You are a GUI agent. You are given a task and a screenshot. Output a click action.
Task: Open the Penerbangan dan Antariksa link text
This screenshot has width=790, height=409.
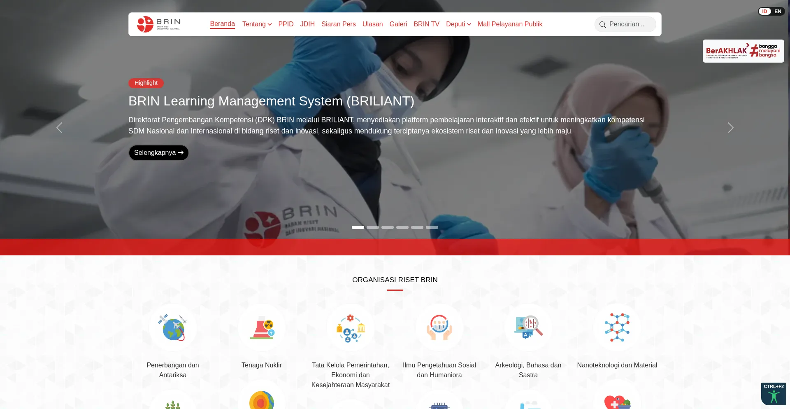[173, 370]
